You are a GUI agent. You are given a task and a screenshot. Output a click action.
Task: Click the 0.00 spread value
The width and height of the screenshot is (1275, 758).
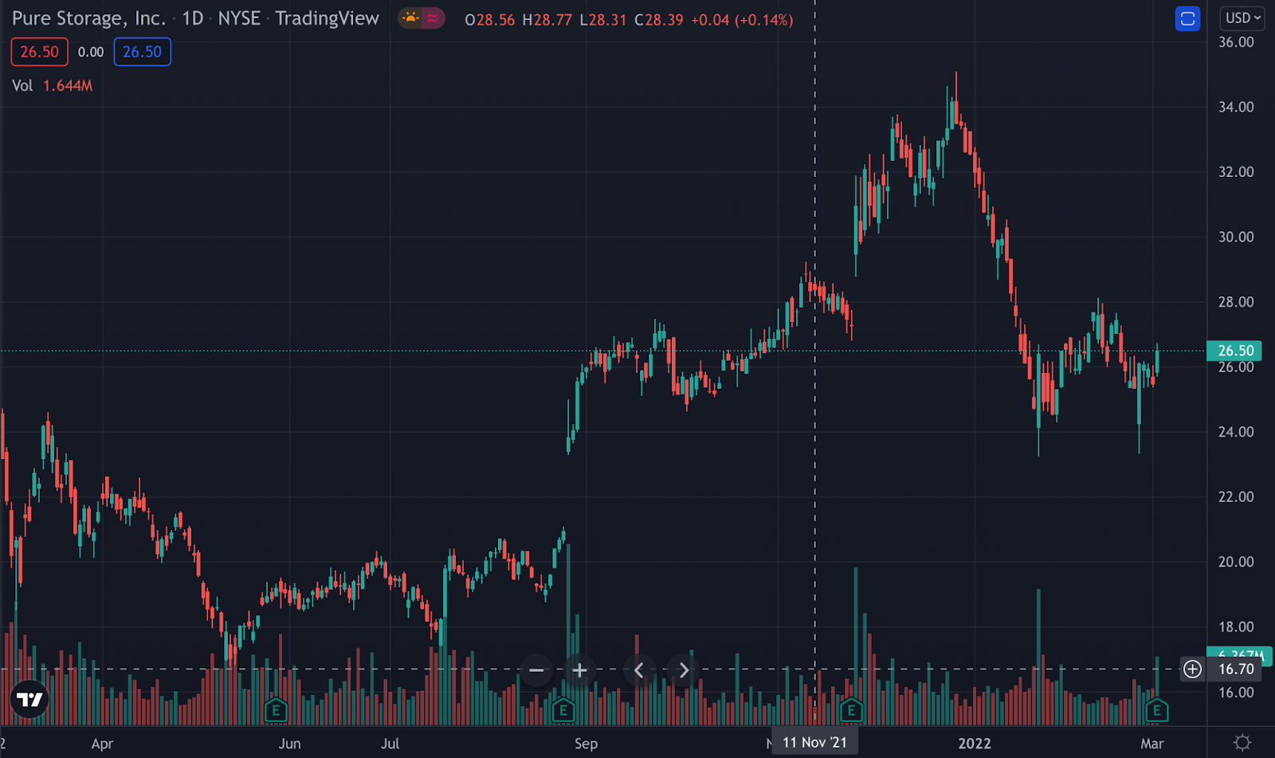pos(91,52)
